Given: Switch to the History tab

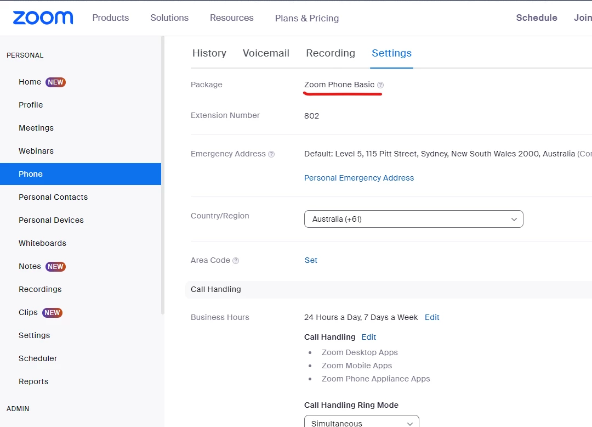Looking at the screenshot, I should (209, 53).
